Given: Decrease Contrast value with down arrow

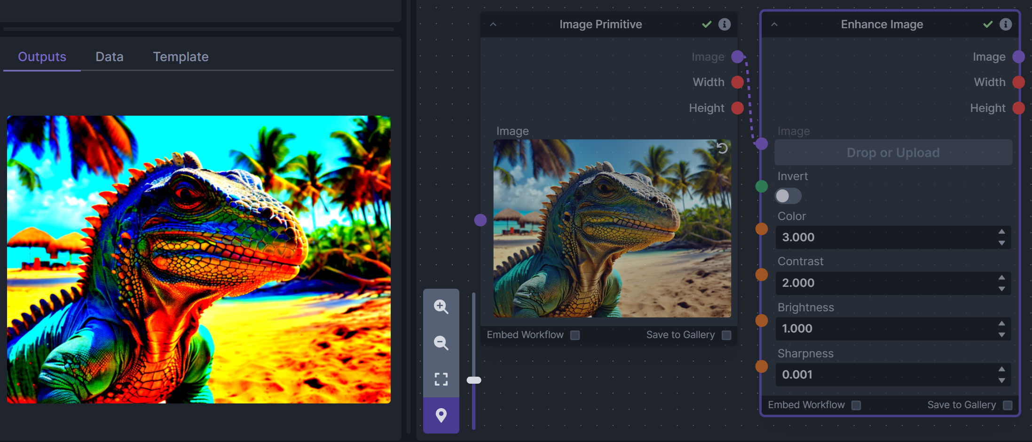Looking at the screenshot, I should [1002, 289].
